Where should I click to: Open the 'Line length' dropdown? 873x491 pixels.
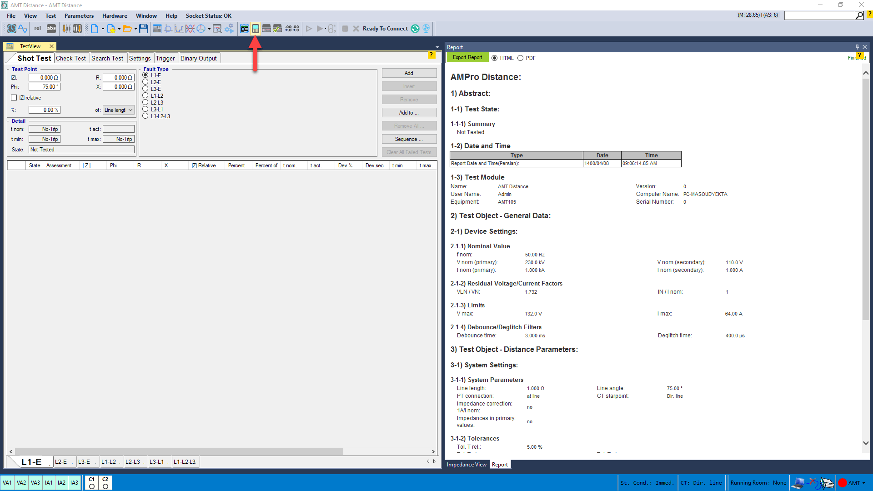point(119,110)
